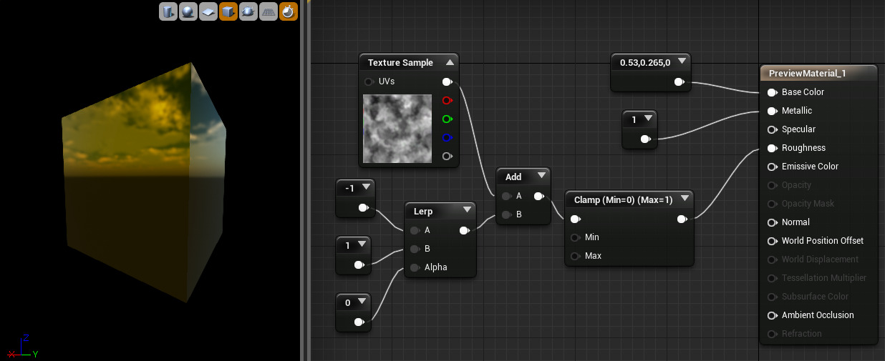Click the Lerp node A input pin
The image size is (885, 361).
[415, 230]
